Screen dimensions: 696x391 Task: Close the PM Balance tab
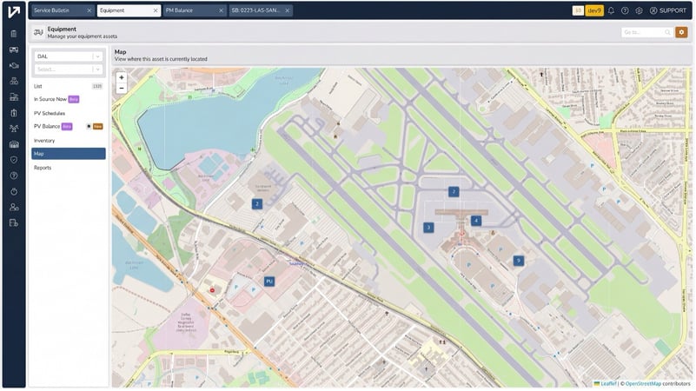(221, 10)
